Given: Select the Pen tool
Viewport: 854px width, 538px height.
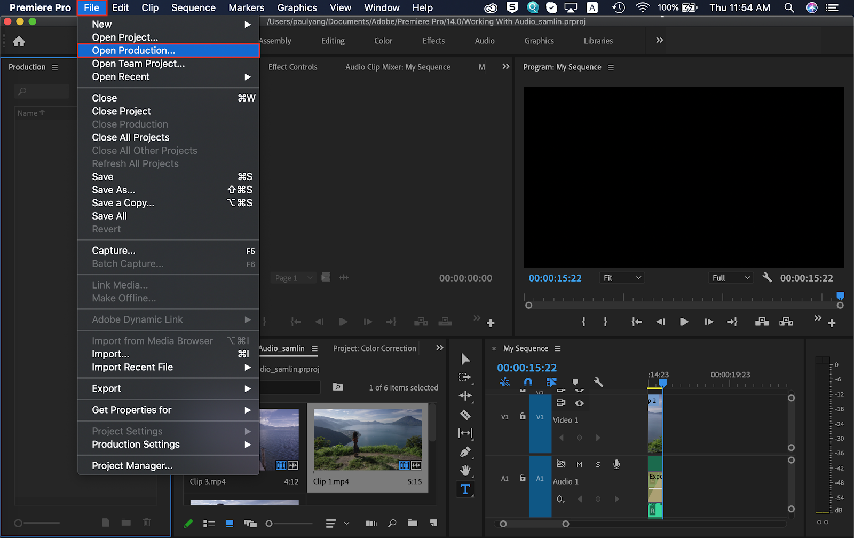Looking at the screenshot, I should click(x=465, y=452).
